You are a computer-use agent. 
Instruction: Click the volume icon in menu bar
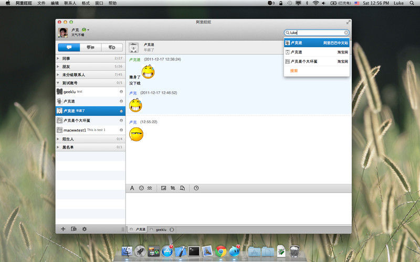(323, 3)
